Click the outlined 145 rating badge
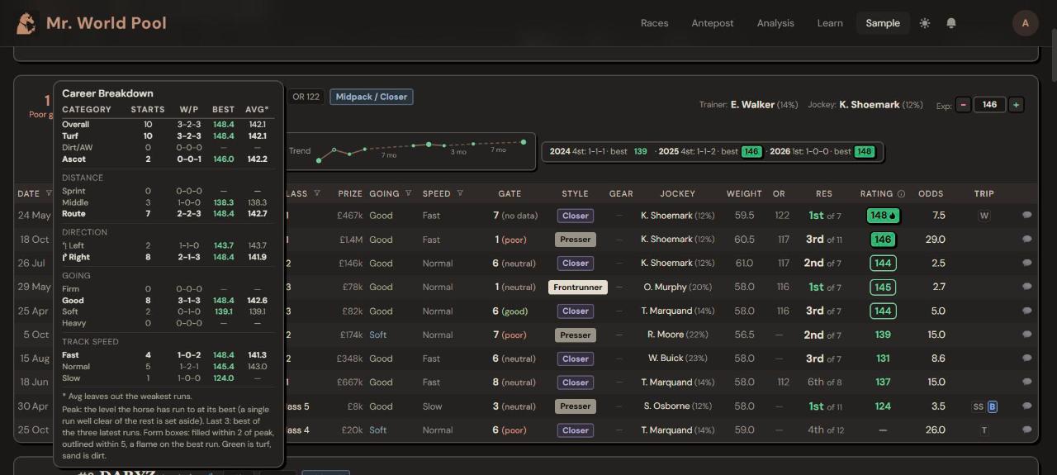 click(883, 287)
